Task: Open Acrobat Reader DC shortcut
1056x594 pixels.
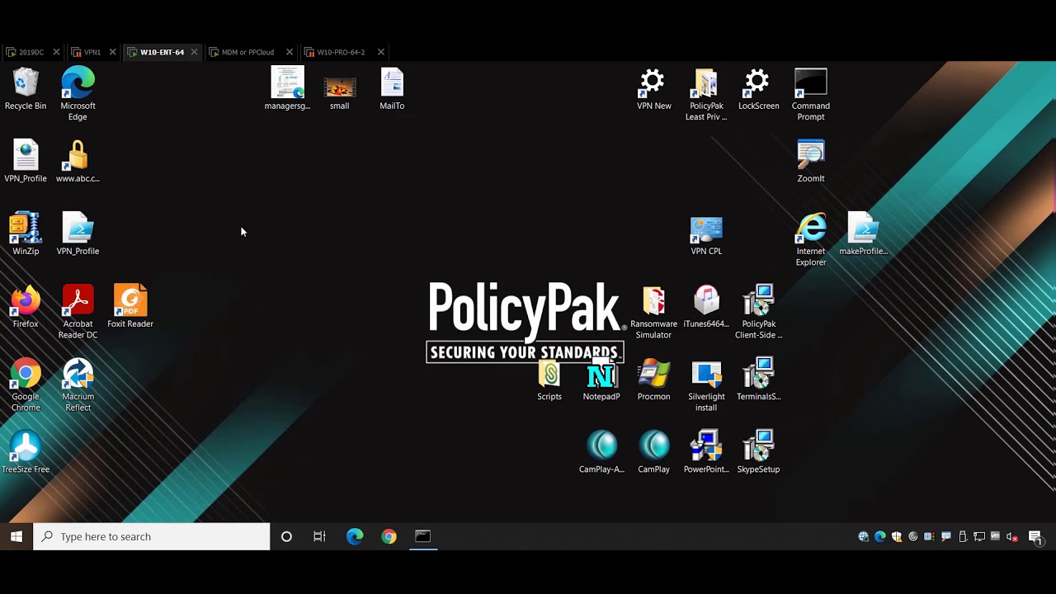Action: [x=78, y=312]
